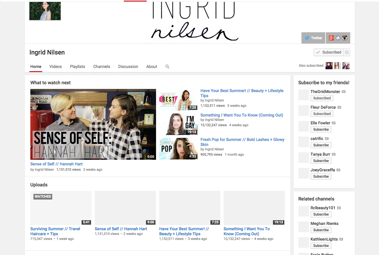Click Meghan Rienks channel avatar

point(304,227)
